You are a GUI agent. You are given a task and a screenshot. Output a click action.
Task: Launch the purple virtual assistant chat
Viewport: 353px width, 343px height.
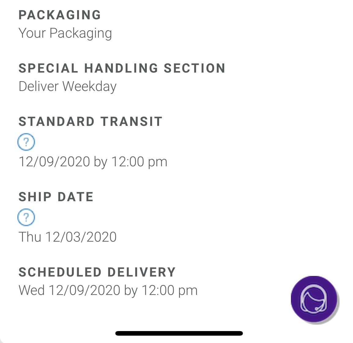(314, 299)
